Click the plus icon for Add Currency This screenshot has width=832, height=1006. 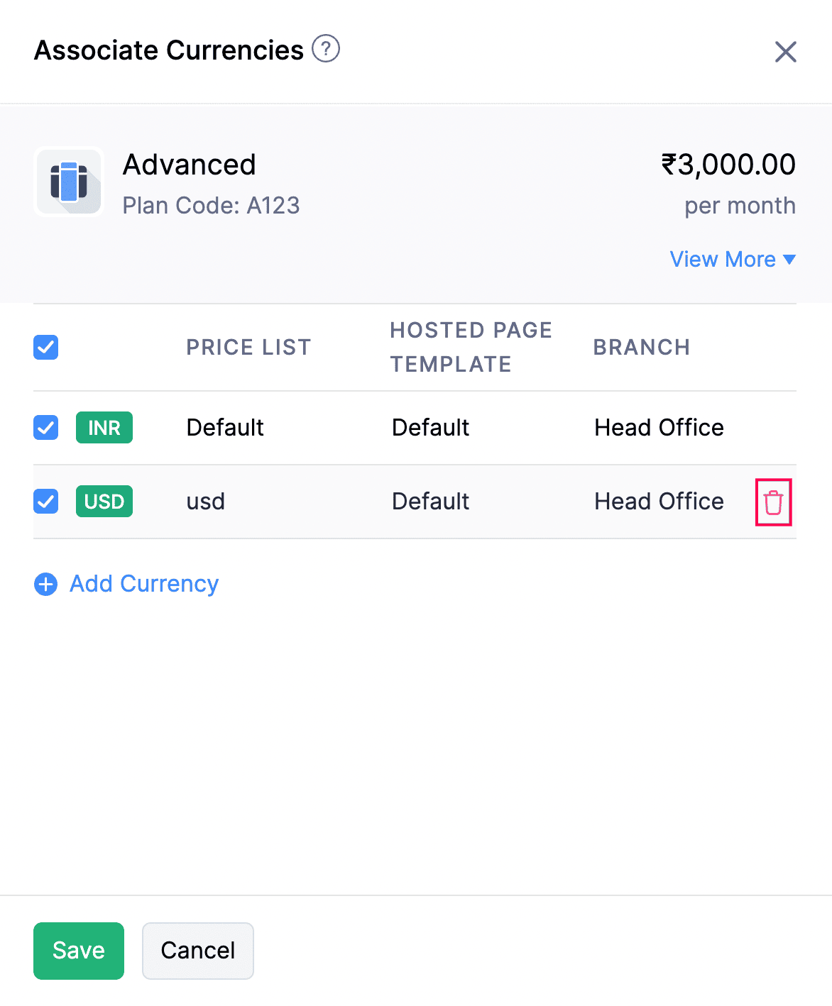pyautogui.click(x=46, y=585)
